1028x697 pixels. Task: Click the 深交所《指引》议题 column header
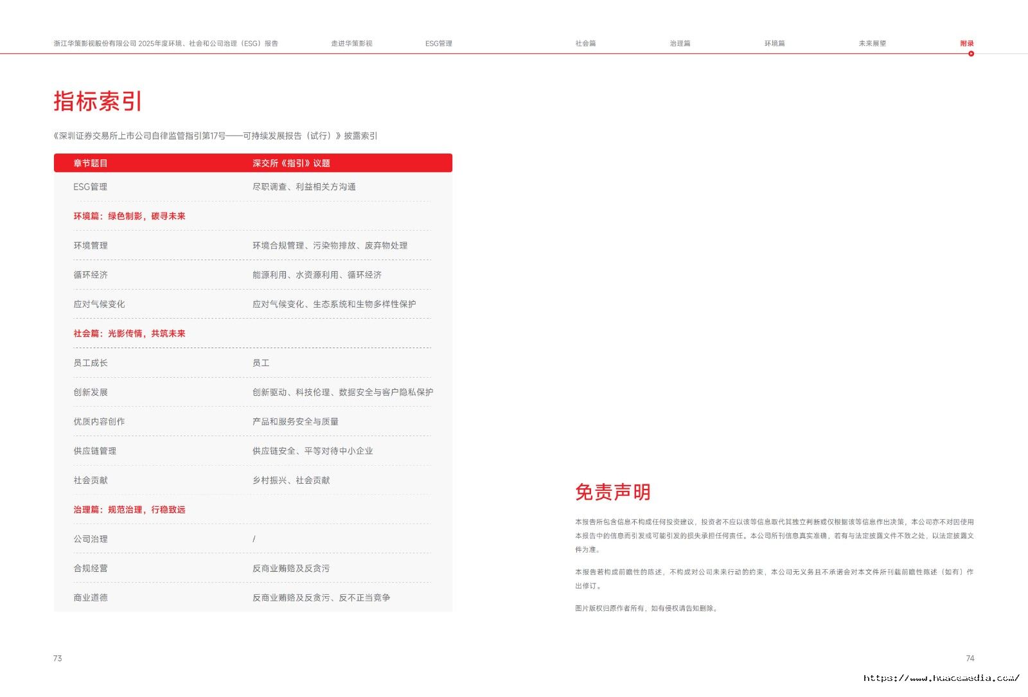[291, 163]
